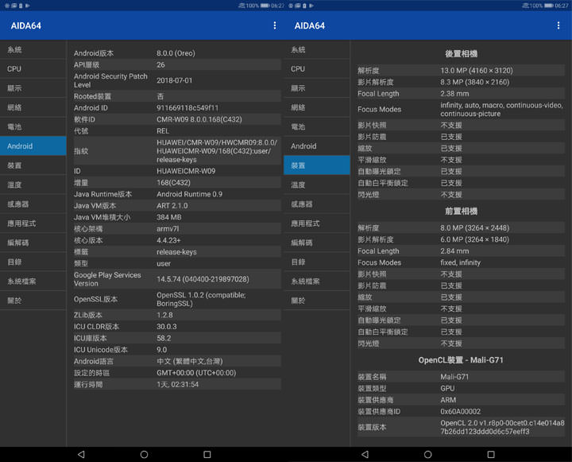Select Android in right screen sidebar
572x462 pixels.
pos(317,146)
